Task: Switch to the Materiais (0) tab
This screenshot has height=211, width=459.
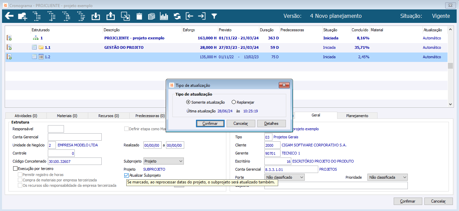Action: 67,116
